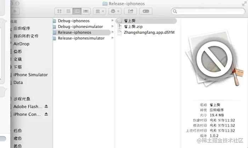The height and width of the screenshot is (148, 248).
Task: Open the Debug-iphoneos folder
Action: click(74, 21)
